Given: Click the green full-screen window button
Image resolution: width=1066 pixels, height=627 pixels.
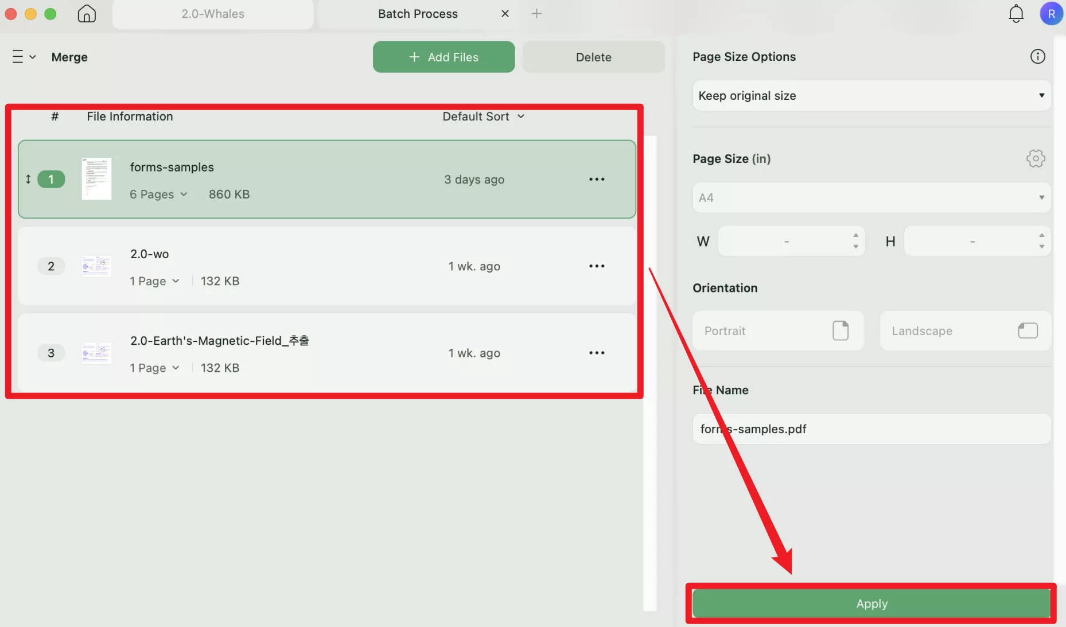Looking at the screenshot, I should pos(50,14).
